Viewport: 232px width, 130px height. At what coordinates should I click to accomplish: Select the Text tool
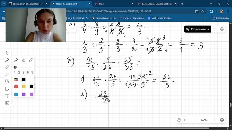7,96
